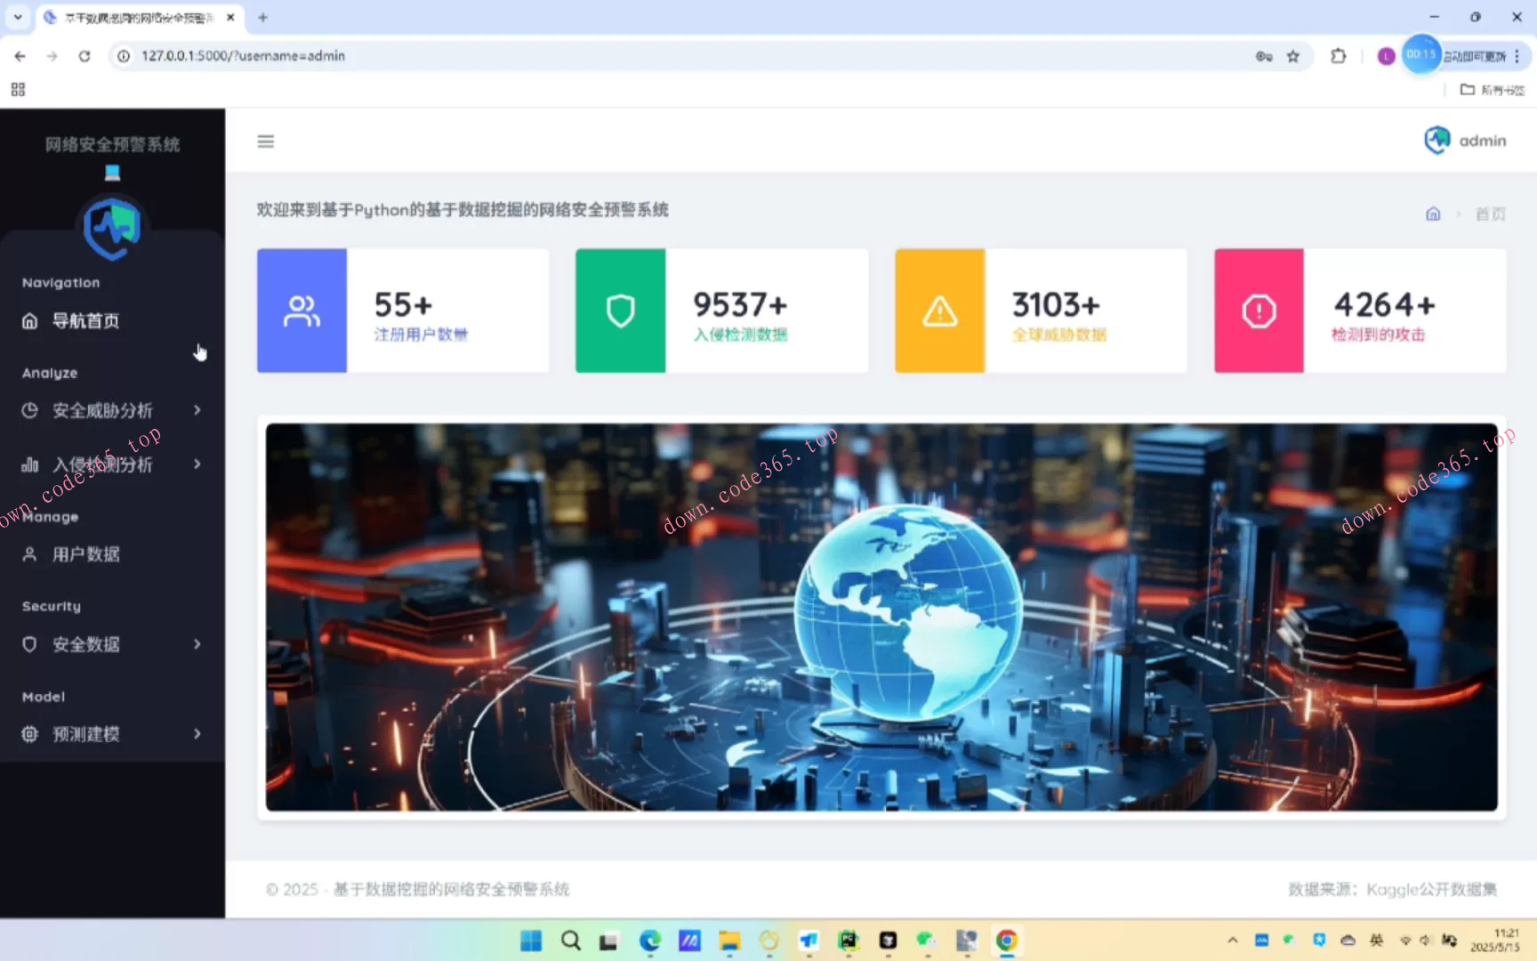Click the 安全威胁分析 pie chart icon
Screen dimensions: 1537x961
coord(29,410)
